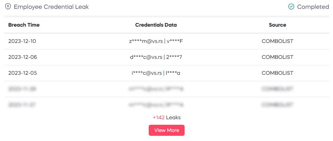Select the 2023-12-05 breach date cell
Screen dimensions: 333x141
(23, 73)
